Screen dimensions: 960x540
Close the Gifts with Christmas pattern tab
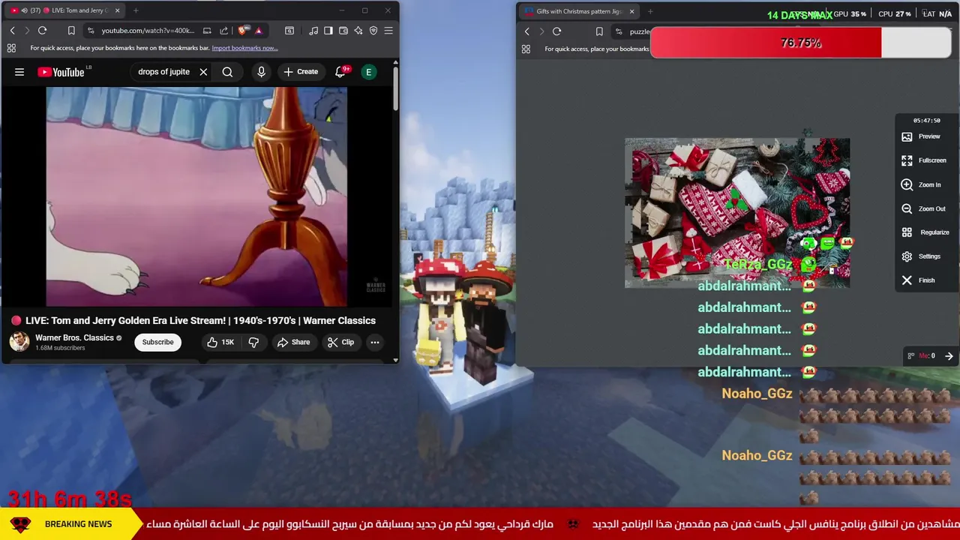tap(631, 11)
